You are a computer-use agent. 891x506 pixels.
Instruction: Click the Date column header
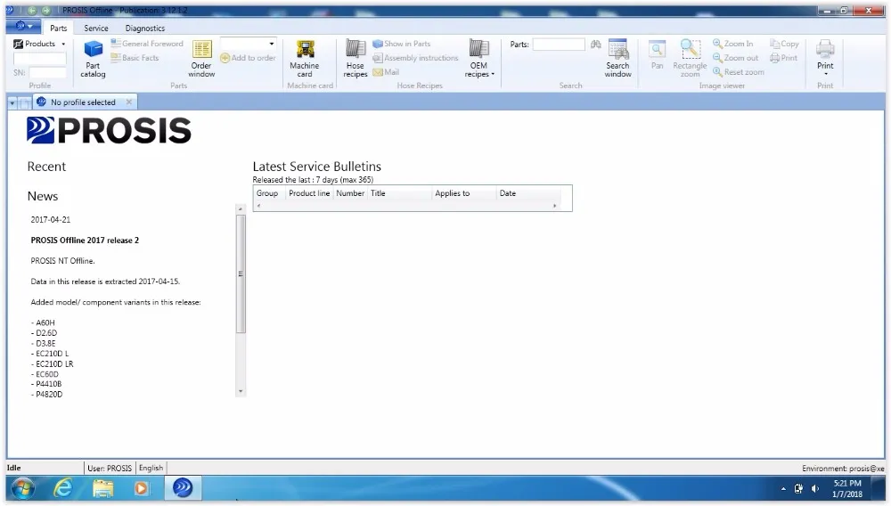(528, 193)
